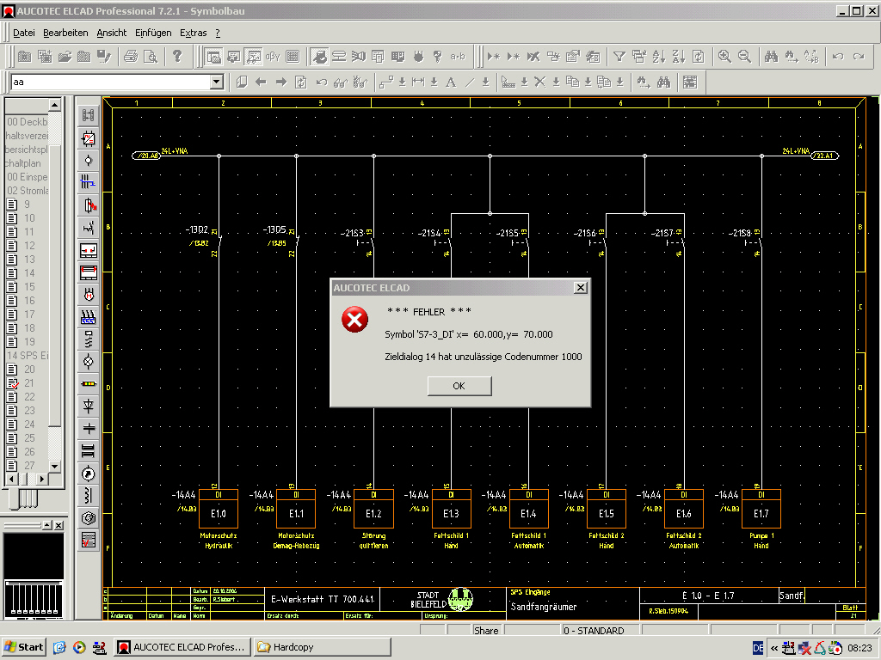Click the open folder icon in the toolbar
881x660 pixels.
point(65,56)
